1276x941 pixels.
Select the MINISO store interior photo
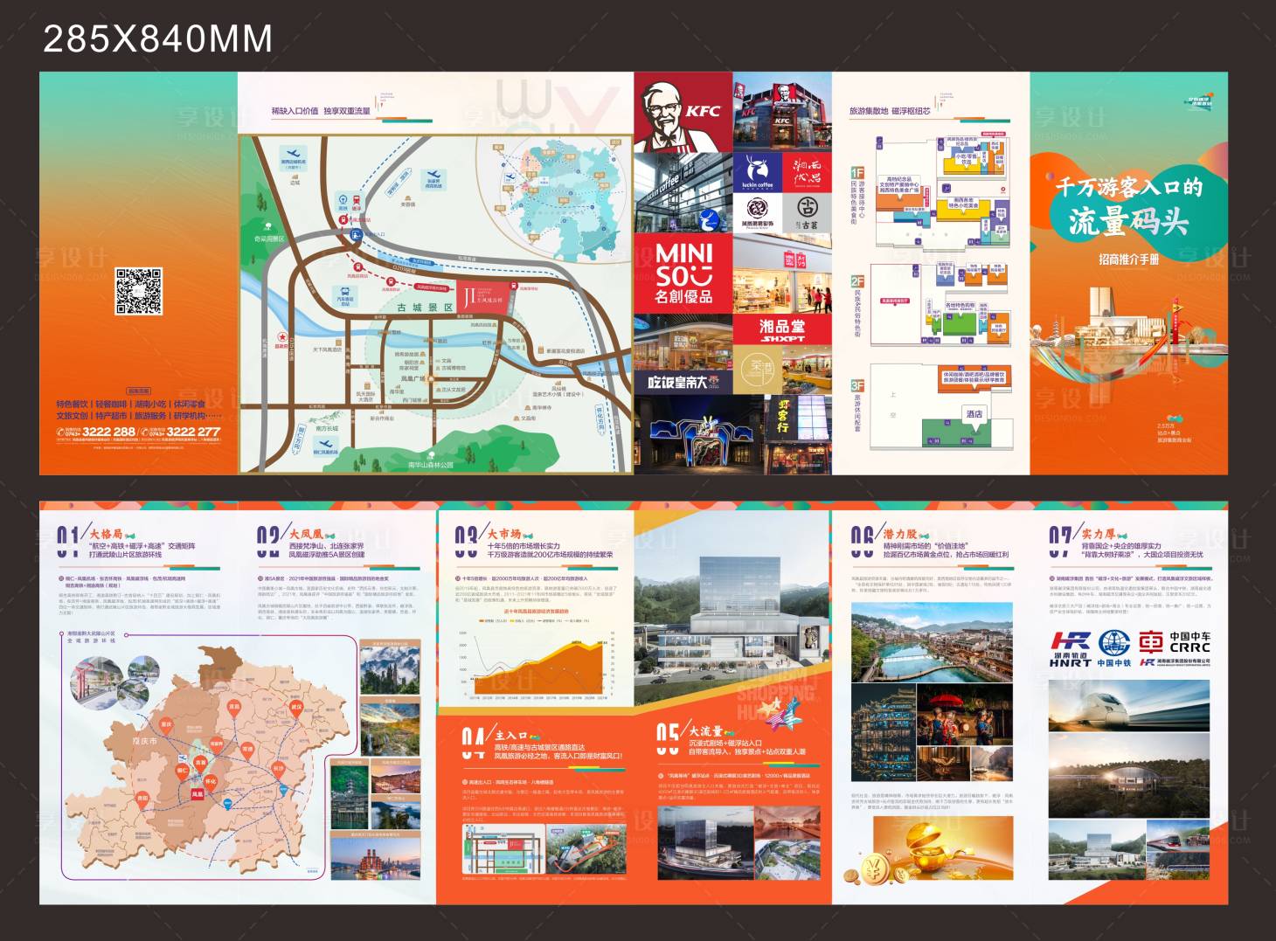tap(782, 273)
